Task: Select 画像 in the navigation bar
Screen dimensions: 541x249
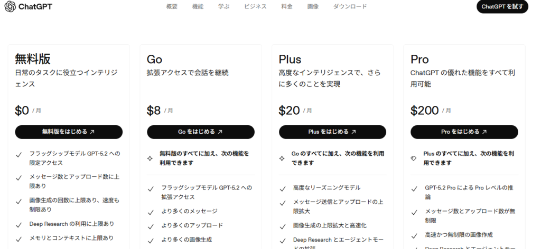Action: 313,7
